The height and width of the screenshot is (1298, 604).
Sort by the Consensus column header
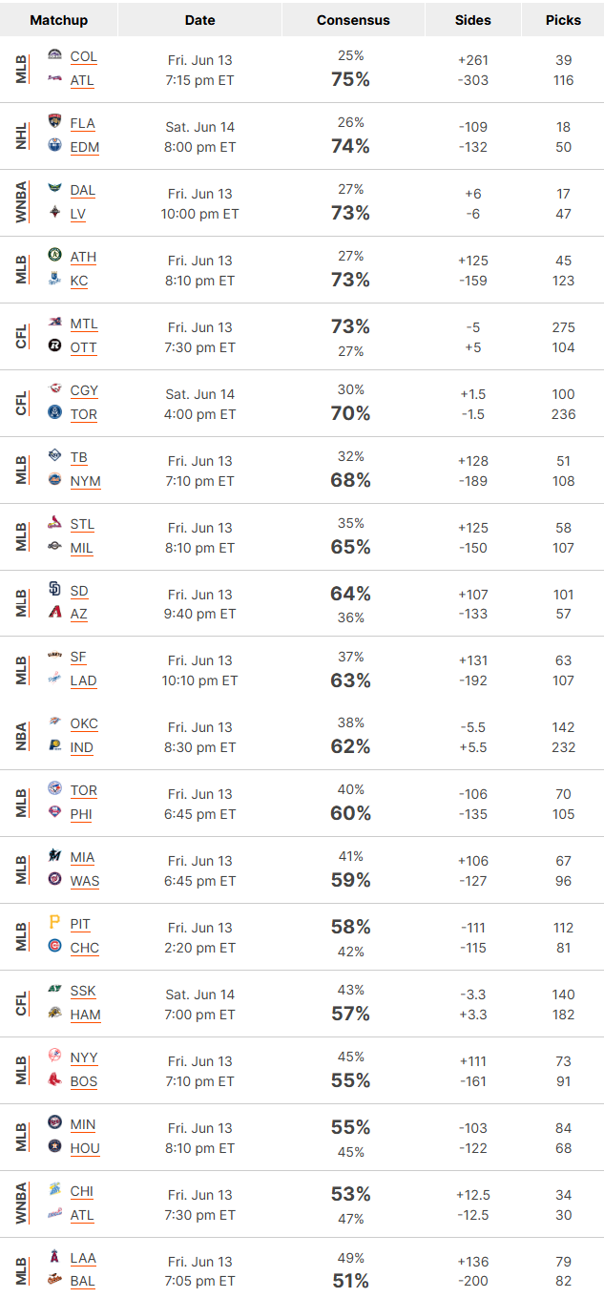pos(353,20)
